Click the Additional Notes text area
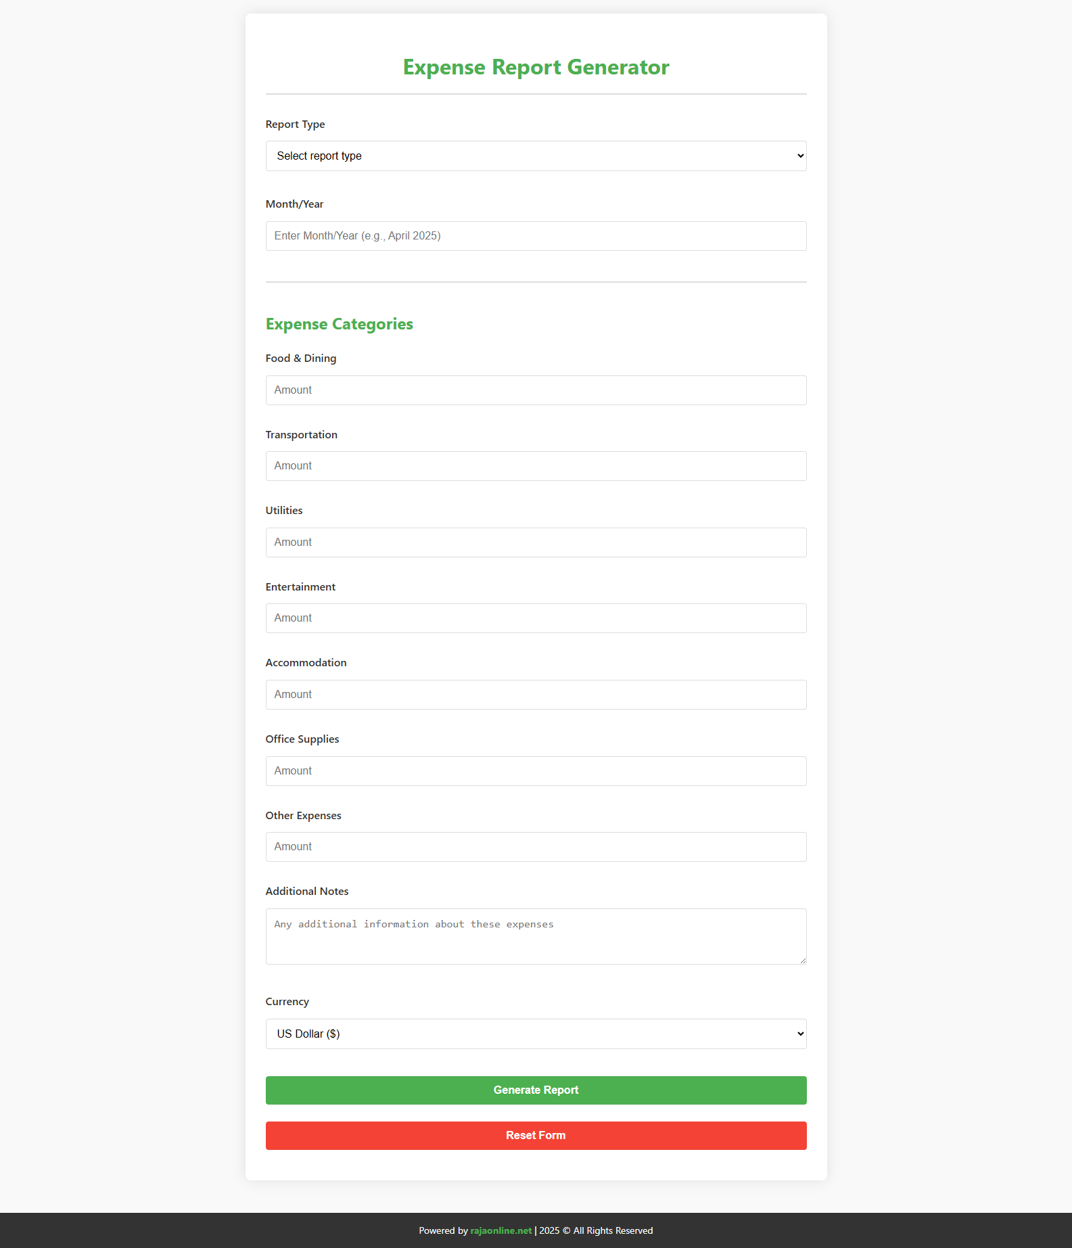 [535, 936]
